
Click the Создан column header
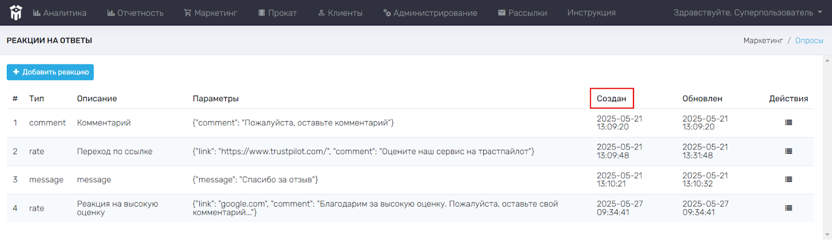[612, 99]
